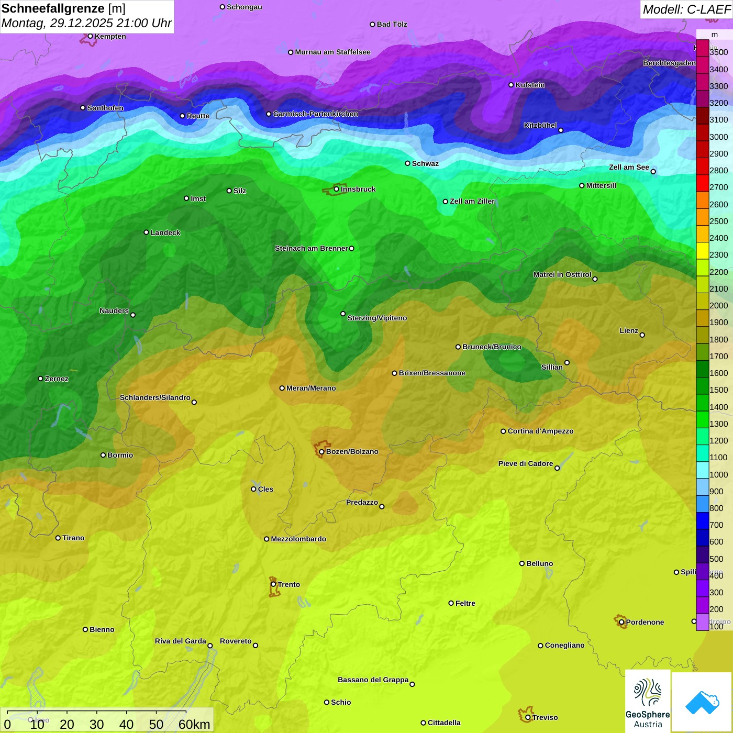Select the 100 m violet legend swatch

(702, 622)
